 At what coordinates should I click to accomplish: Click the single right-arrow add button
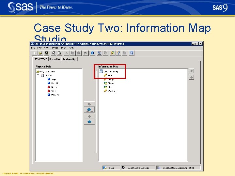(x=89, y=104)
